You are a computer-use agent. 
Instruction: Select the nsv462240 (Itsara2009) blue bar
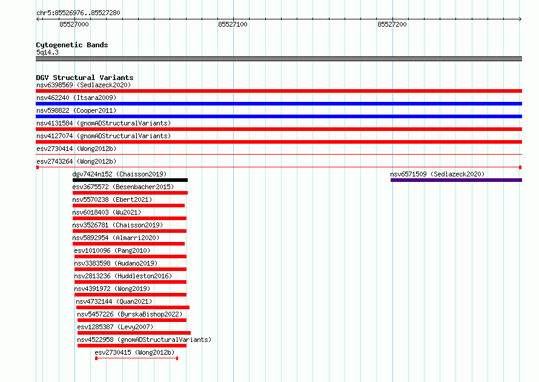pyautogui.click(x=279, y=104)
